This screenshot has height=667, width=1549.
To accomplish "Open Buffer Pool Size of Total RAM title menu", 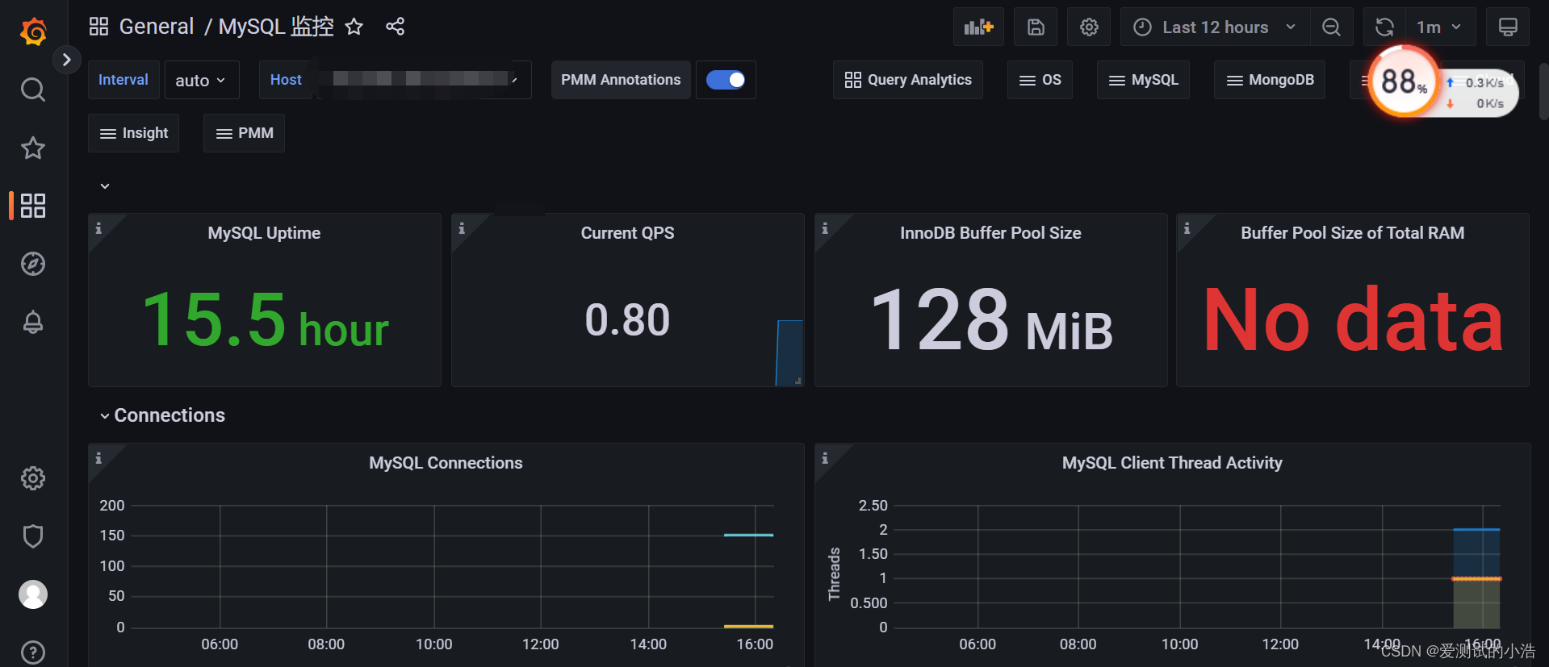I will 1352,233.
